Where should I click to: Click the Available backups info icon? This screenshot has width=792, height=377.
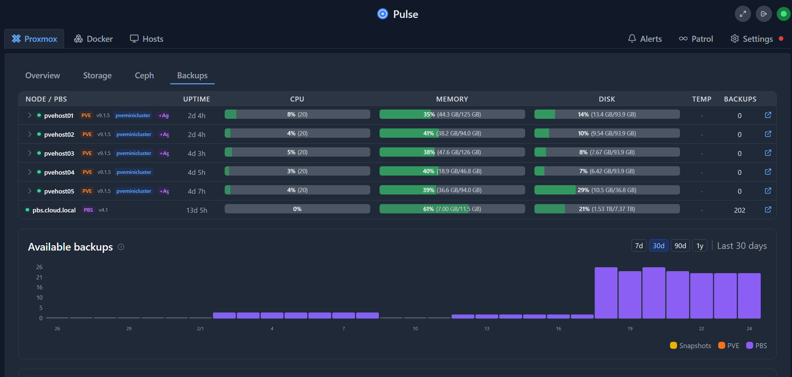(x=121, y=247)
